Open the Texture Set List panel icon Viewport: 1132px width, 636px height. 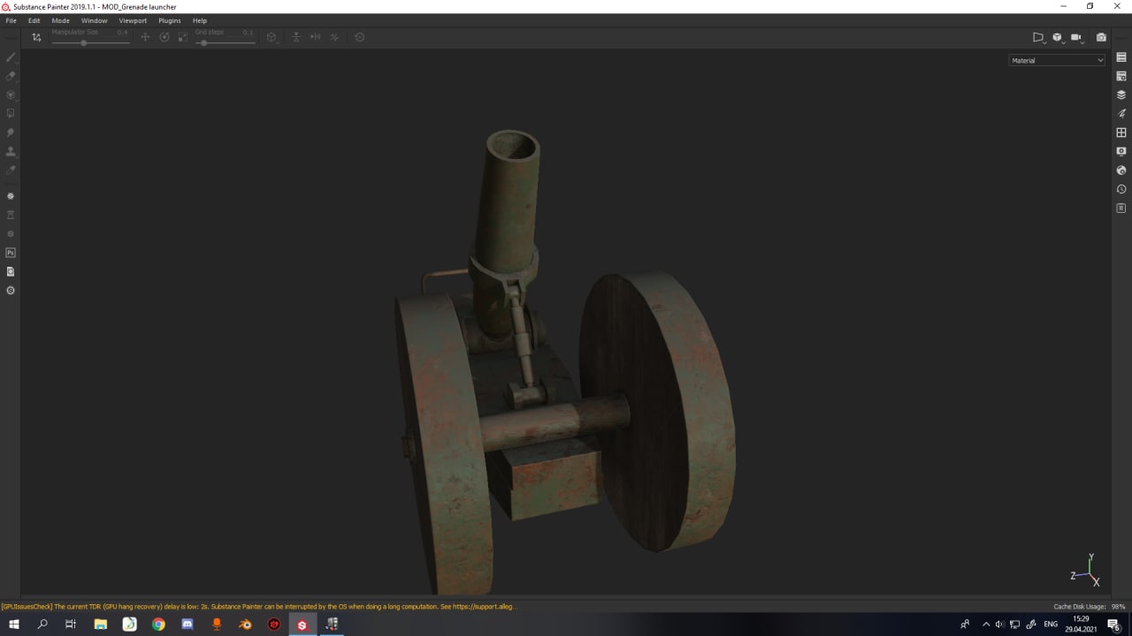click(x=1121, y=57)
